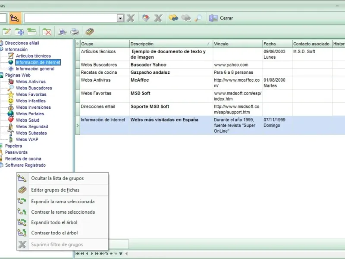Click the yahoo.com link cell
This screenshot has width=345, height=259.
(231, 65)
